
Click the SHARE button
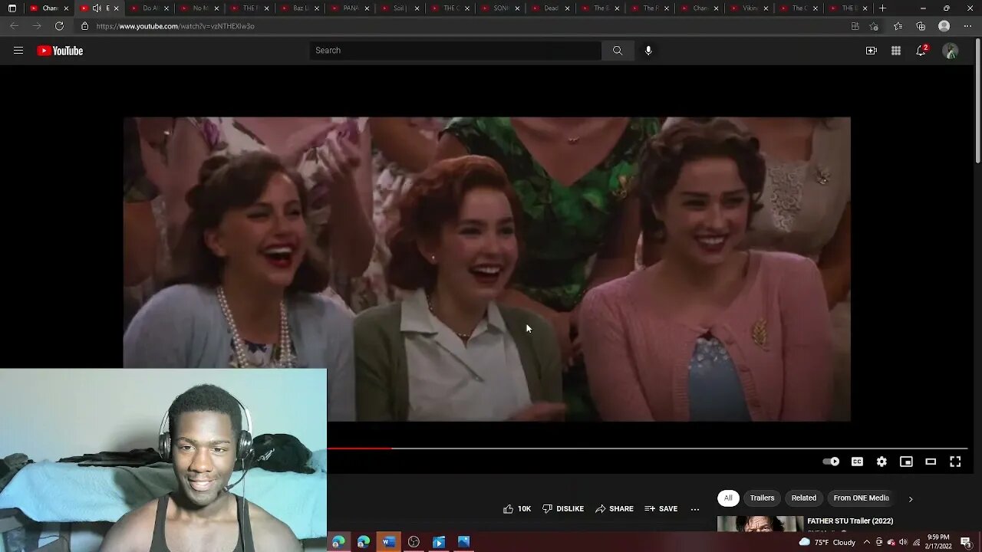[x=615, y=509]
